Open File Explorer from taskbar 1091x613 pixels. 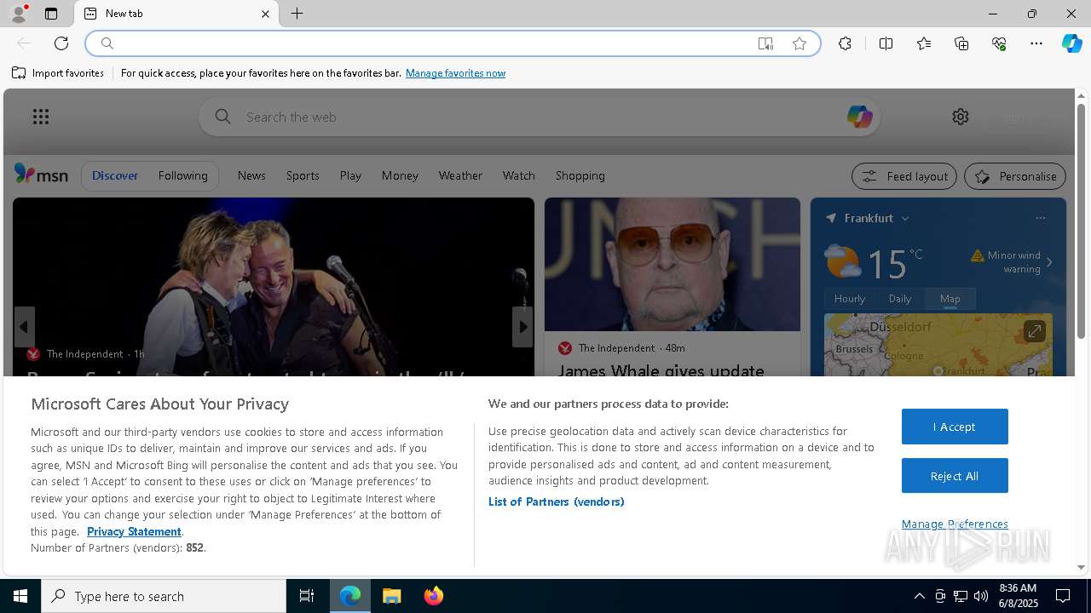click(392, 596)
